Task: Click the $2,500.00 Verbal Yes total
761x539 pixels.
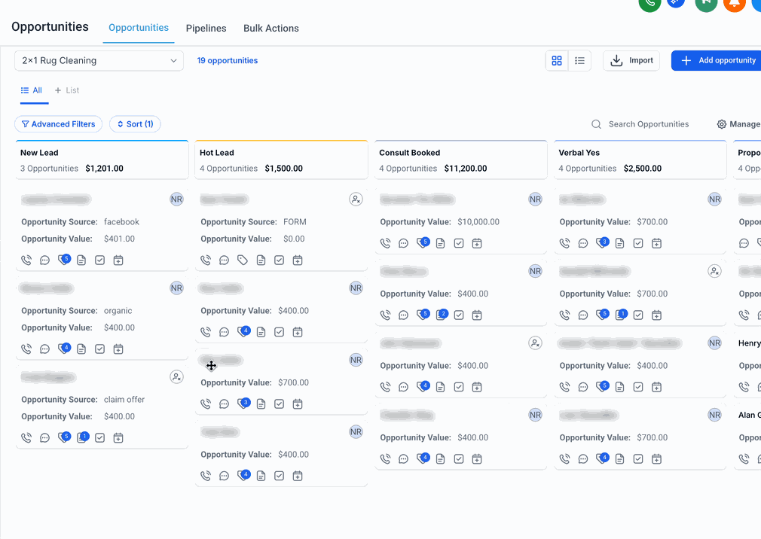Action: [x=643, y=169]
